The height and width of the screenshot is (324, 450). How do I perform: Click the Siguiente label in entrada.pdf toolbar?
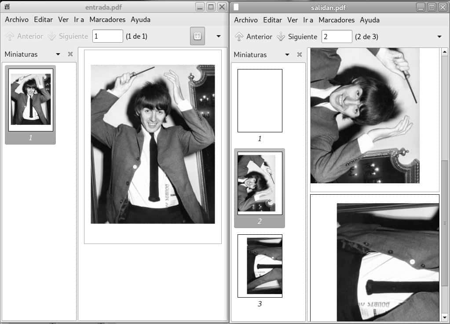[x=73, y=36]
